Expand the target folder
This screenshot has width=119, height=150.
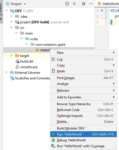click(x=11, y=56)
